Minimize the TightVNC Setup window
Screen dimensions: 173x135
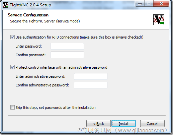click(x=140, y=4)
